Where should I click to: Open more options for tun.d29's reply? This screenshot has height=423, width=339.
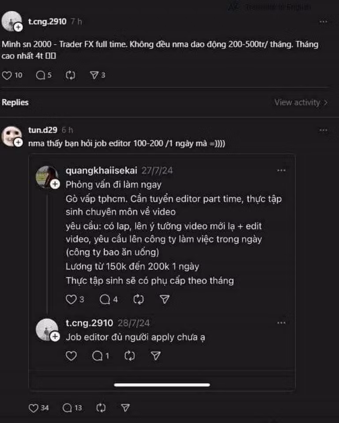tap(324, 130)
